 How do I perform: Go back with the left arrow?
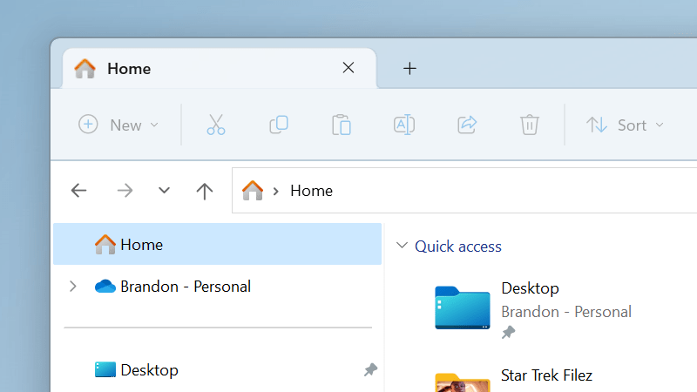pyautogui.click(x=78, y=191)
